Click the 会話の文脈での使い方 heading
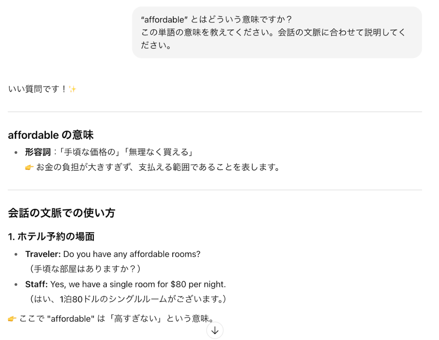 pyautogui.click(x=61, y=213)
